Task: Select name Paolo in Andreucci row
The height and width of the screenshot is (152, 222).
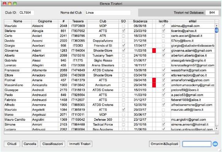Action: pos(8,95)
